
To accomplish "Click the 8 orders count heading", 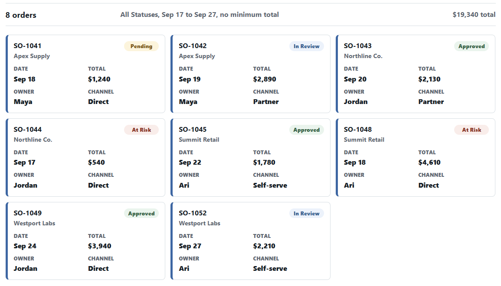I will click(21, 15).
